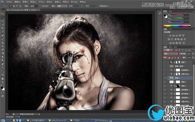Pick a color from the spectrum ramp

[177, 26]
